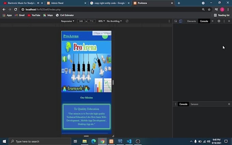
Task: Open File Explorer from taskbar
Action: tap(85, 142)
